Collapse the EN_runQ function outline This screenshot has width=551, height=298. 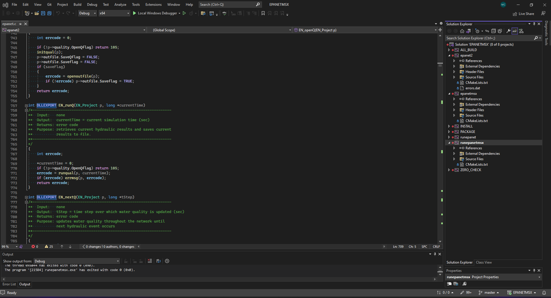point(26,105)
